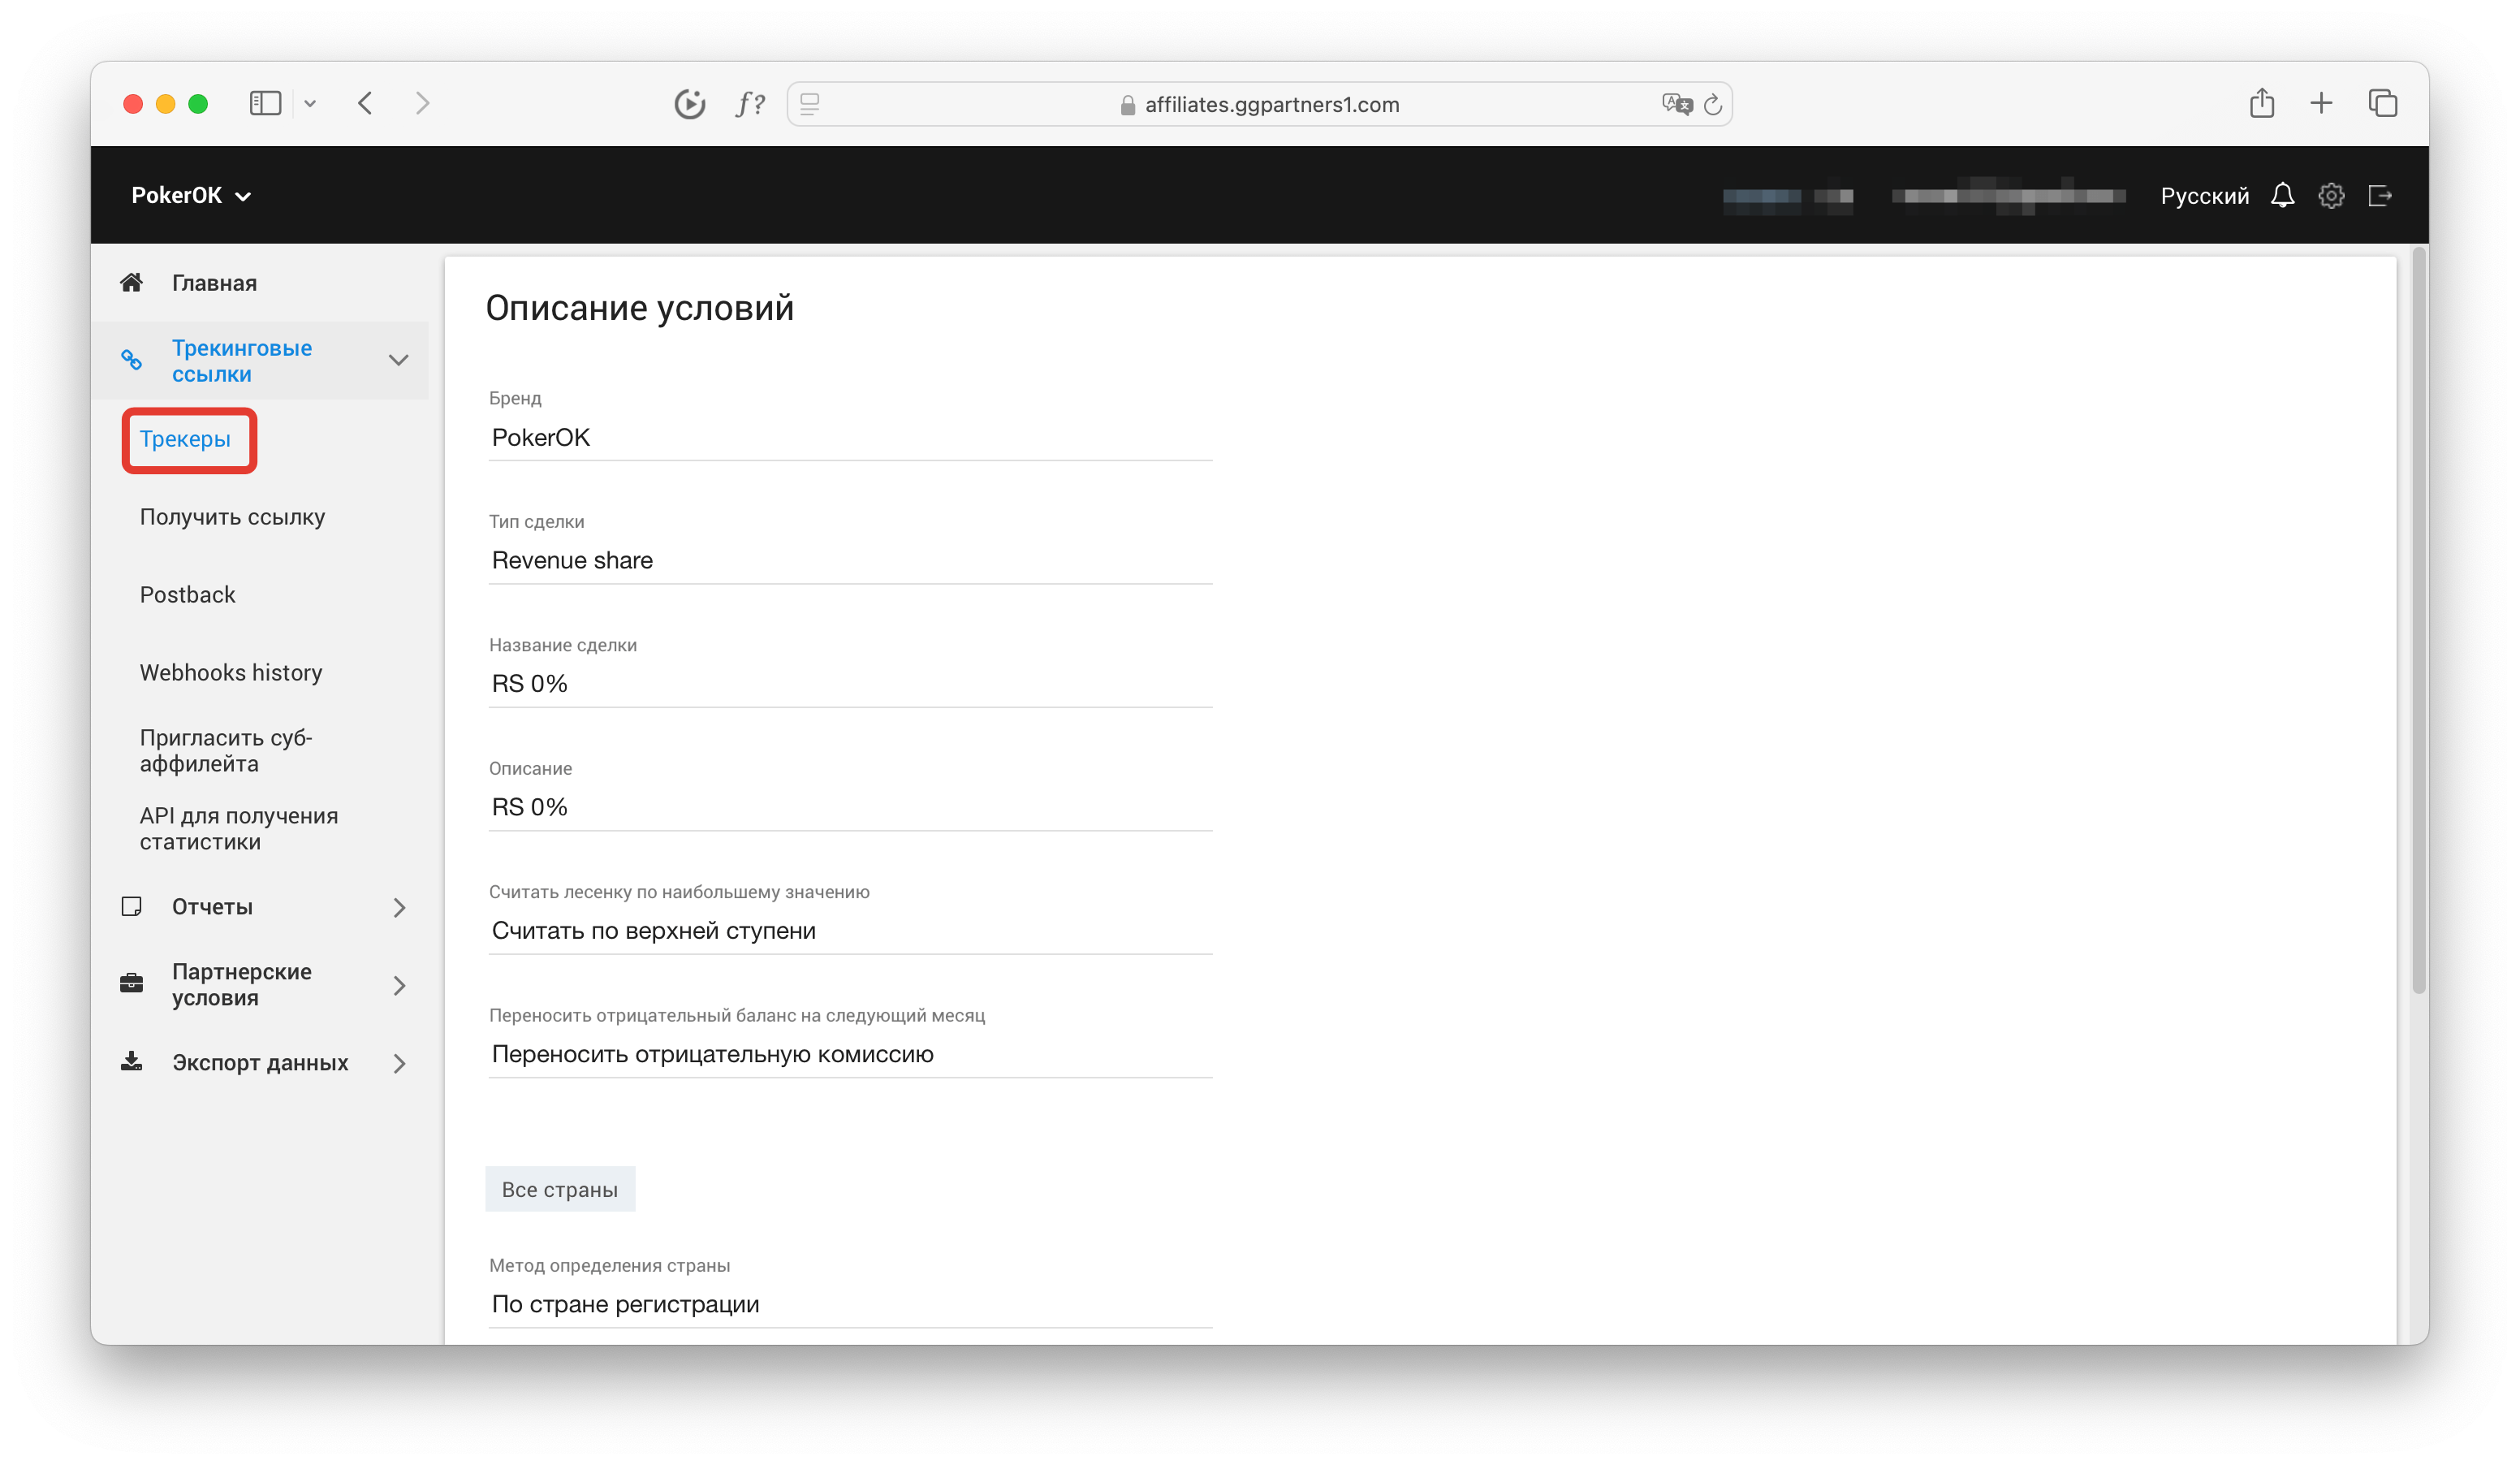Click Переносить отрицательную комиссию field

[850, 1054]
